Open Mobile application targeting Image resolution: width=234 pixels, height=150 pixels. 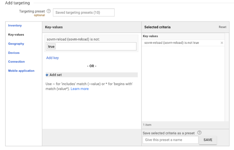tap(21, 71)
